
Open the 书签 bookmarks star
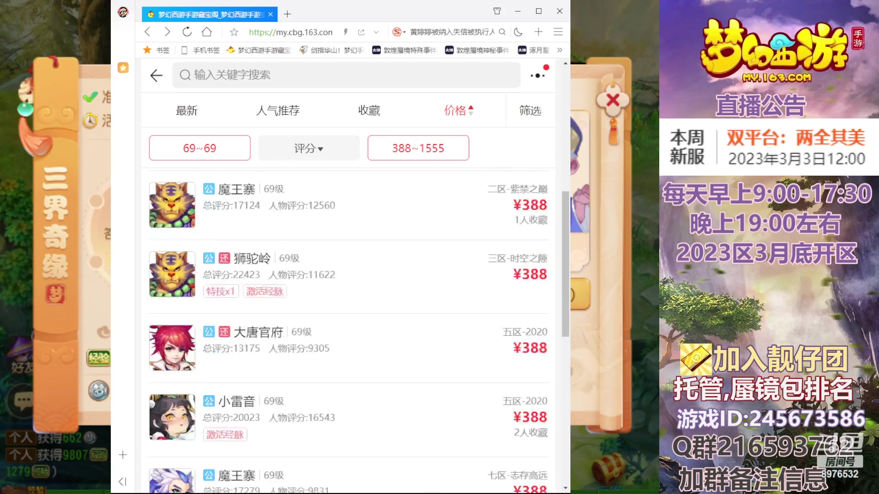tap(156, 50)
